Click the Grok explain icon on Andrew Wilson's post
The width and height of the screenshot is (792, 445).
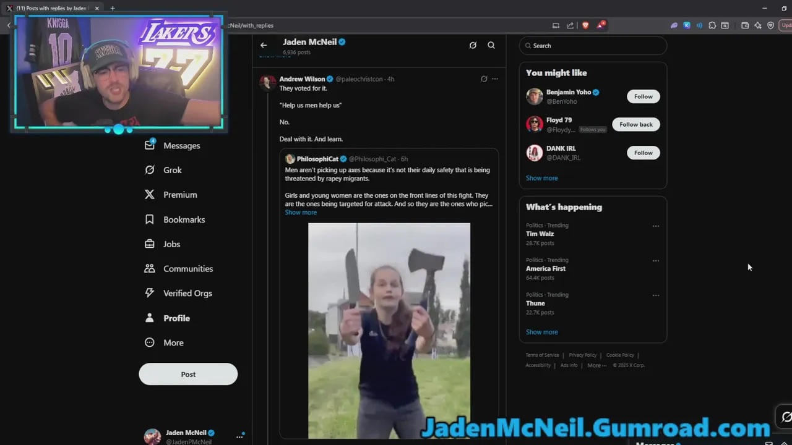[484, 79]
